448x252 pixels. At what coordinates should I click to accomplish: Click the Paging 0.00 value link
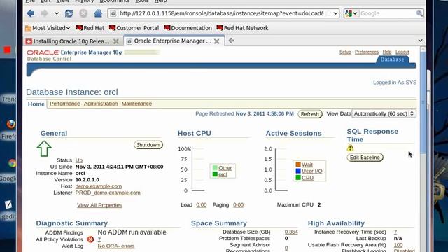pyautogui.click(x=238, y=205)
